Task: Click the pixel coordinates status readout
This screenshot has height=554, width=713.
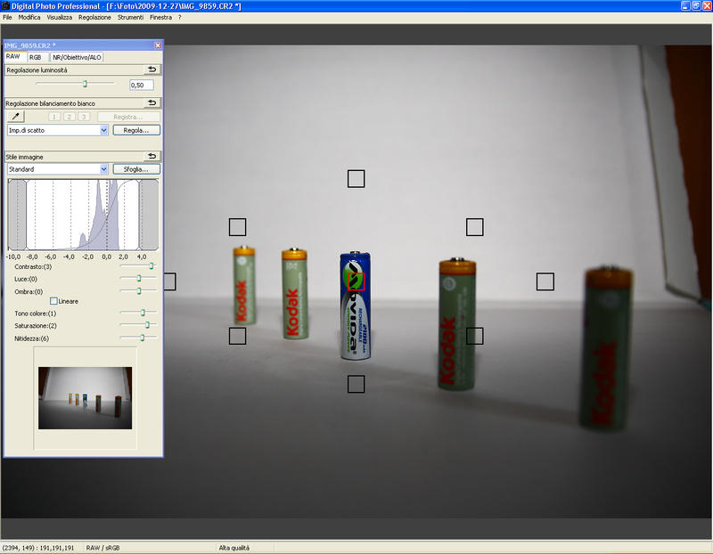Action: point(38,548)
